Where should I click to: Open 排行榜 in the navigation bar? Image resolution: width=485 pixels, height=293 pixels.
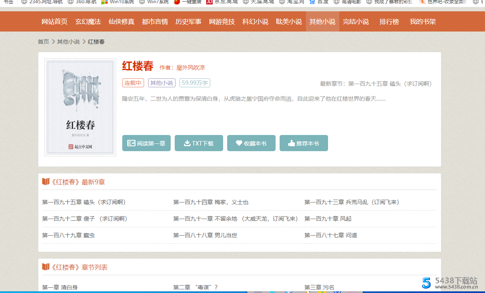click(x=389, y=22)
